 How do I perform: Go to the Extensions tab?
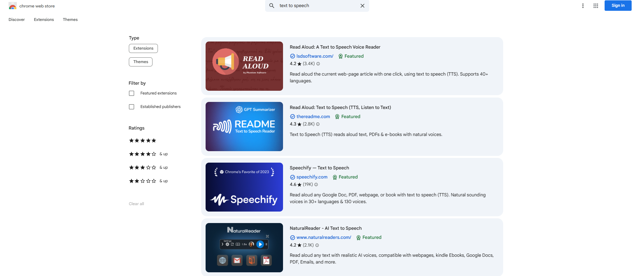click(44, 20)
